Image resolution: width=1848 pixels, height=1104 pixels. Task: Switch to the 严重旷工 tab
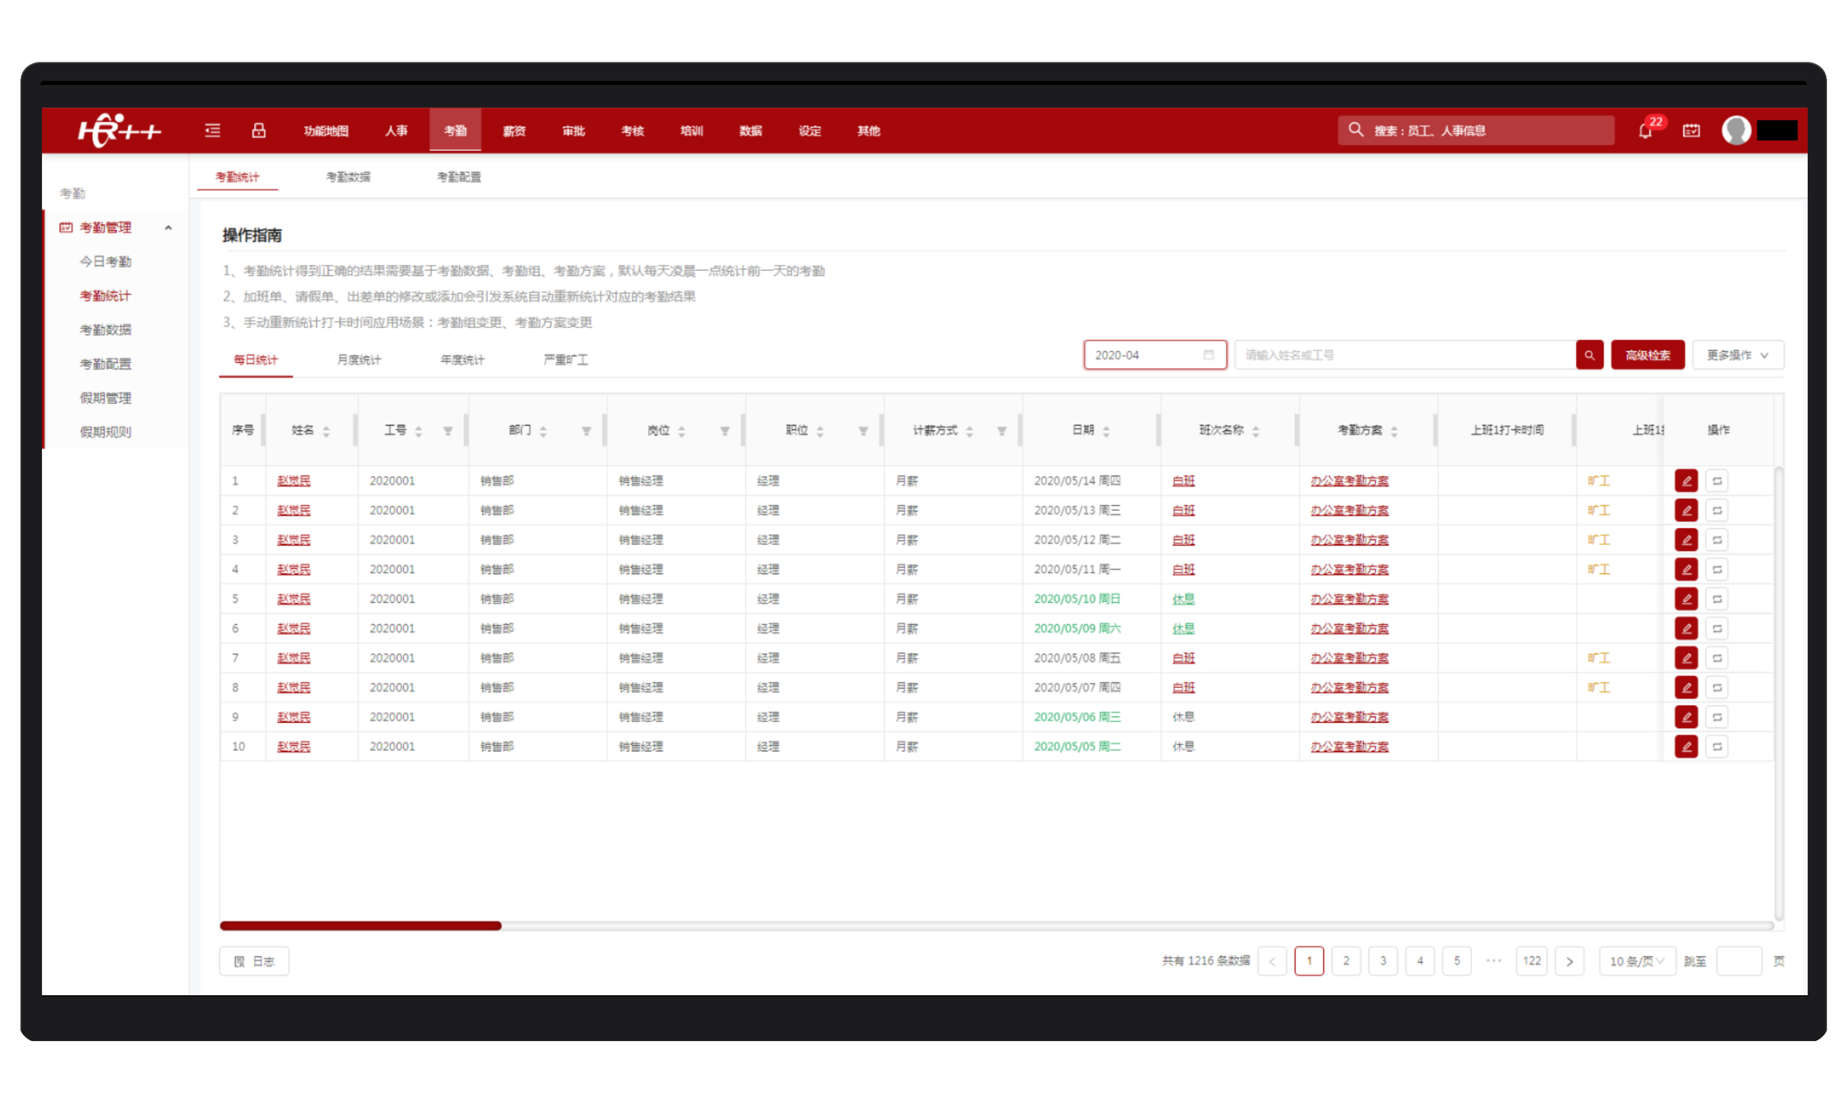[565, 360]
